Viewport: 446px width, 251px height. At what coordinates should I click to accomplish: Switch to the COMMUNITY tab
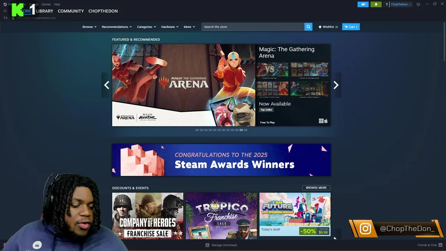pos(71,11)
